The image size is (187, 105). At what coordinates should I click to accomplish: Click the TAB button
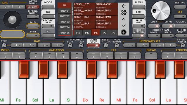pyautogui.click(x=48, y=16)
